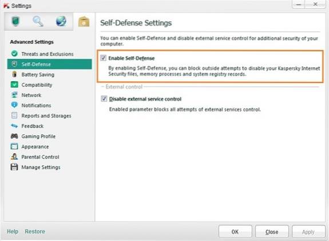Click the Gaming Profile controller icon

tap(14, 136)
